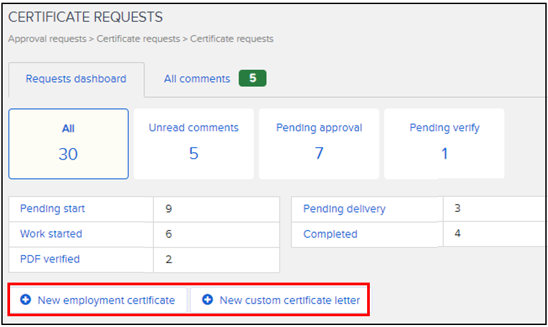Create a New employment certificate

pyautogui.click(x=106, y=300)
